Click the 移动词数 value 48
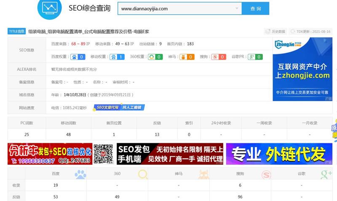Screen dimensions: 337x201 tap(68, 134)
